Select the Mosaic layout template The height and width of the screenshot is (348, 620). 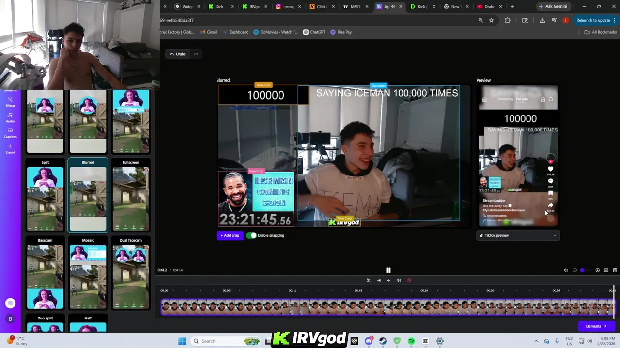pos(88,274)
